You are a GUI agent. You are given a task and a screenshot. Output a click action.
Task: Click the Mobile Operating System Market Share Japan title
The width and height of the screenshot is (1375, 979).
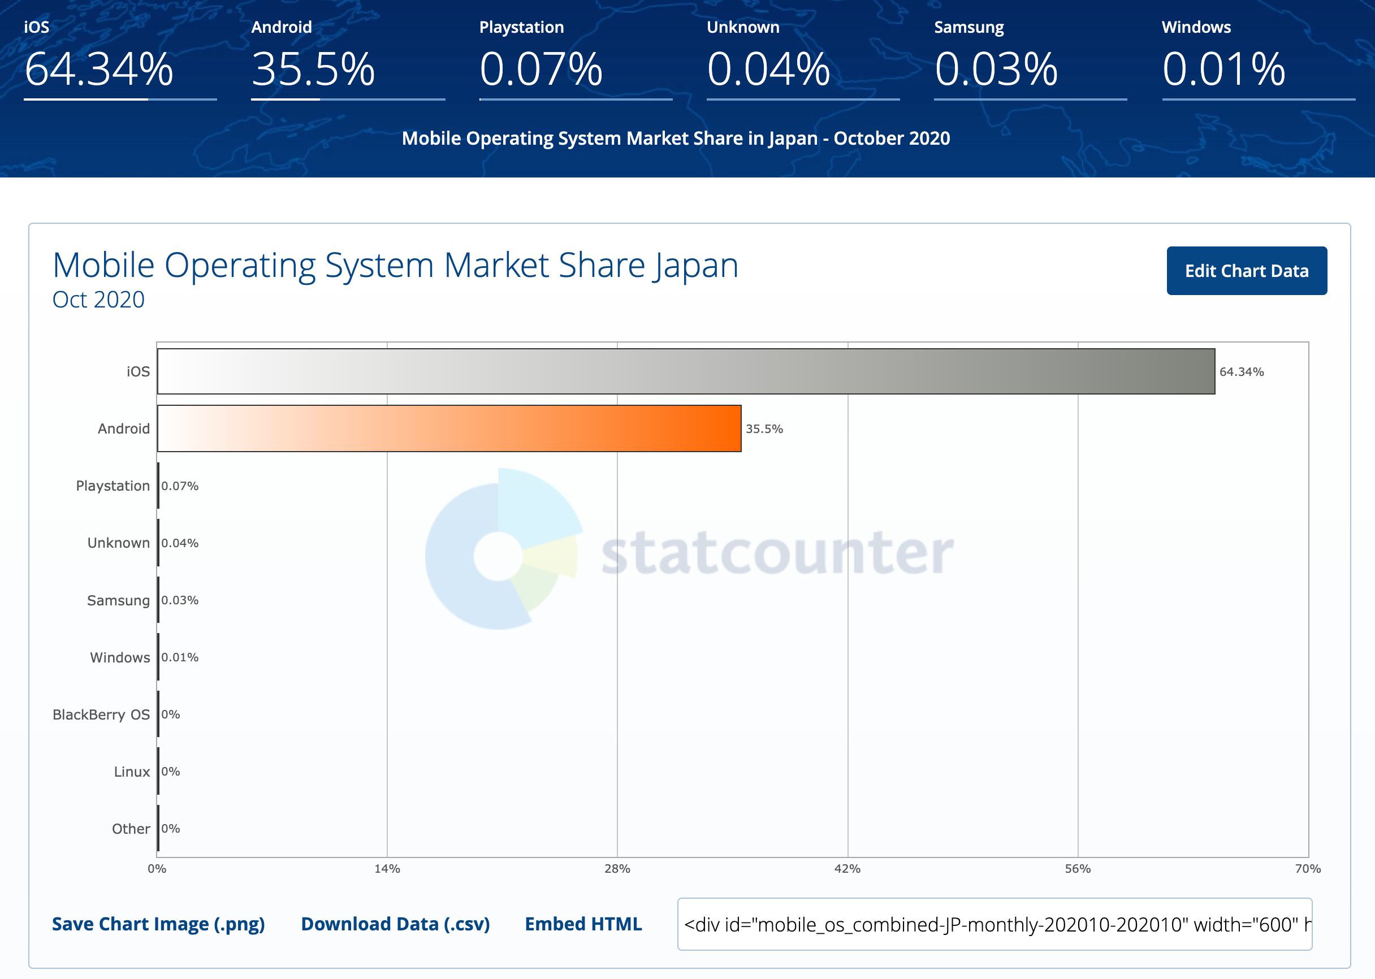click(395, 265)
